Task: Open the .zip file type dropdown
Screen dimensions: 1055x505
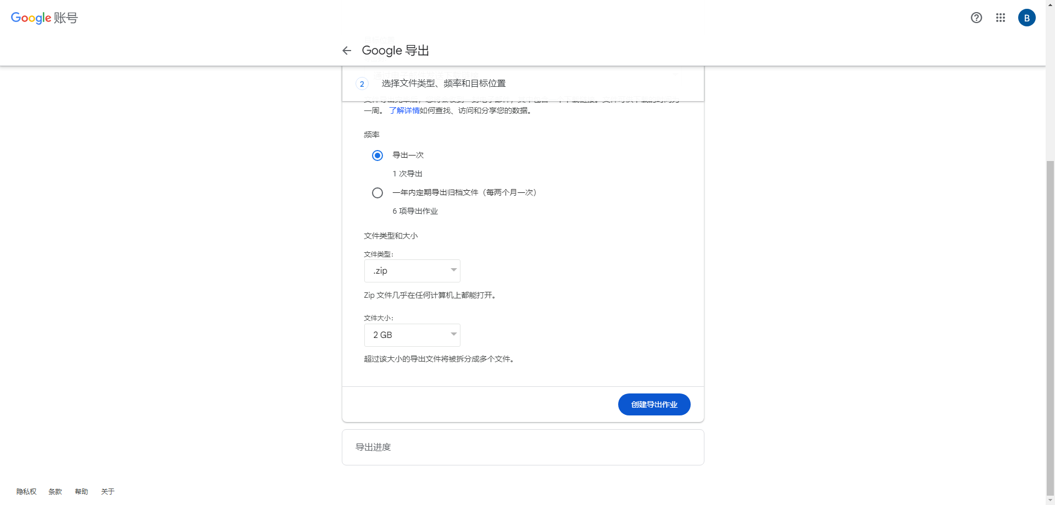Action: coord(412,271)
